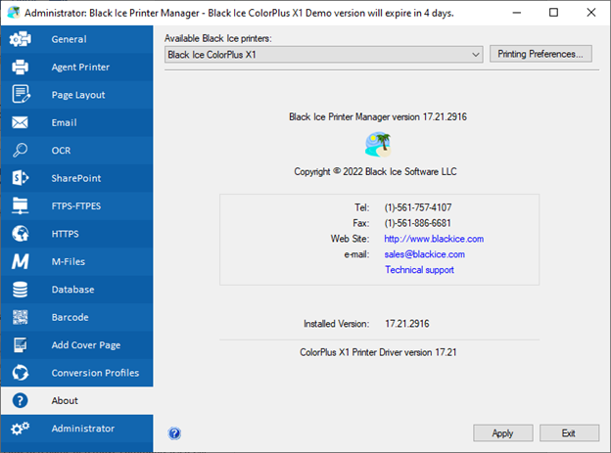This screenshot has width=611, height=453.
Task: Close the Printer Manager window
Action: click(x=590, y=13)
